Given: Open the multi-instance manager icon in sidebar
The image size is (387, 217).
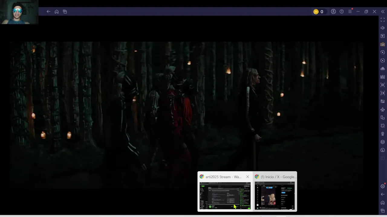Looking at the screenshot, I should (x=383, y=69).
